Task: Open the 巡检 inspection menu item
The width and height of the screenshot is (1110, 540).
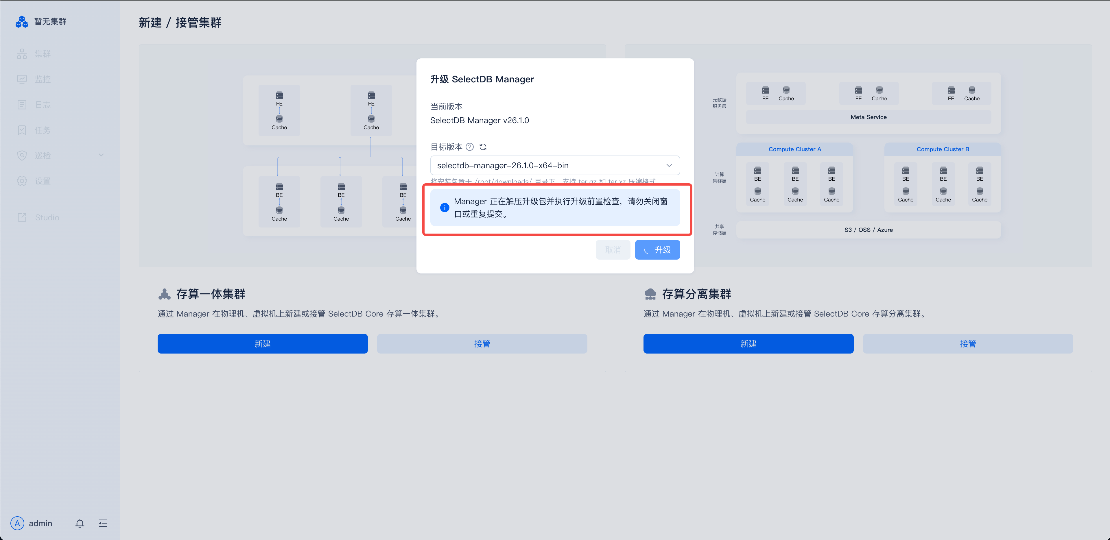Action: [60, 156]
